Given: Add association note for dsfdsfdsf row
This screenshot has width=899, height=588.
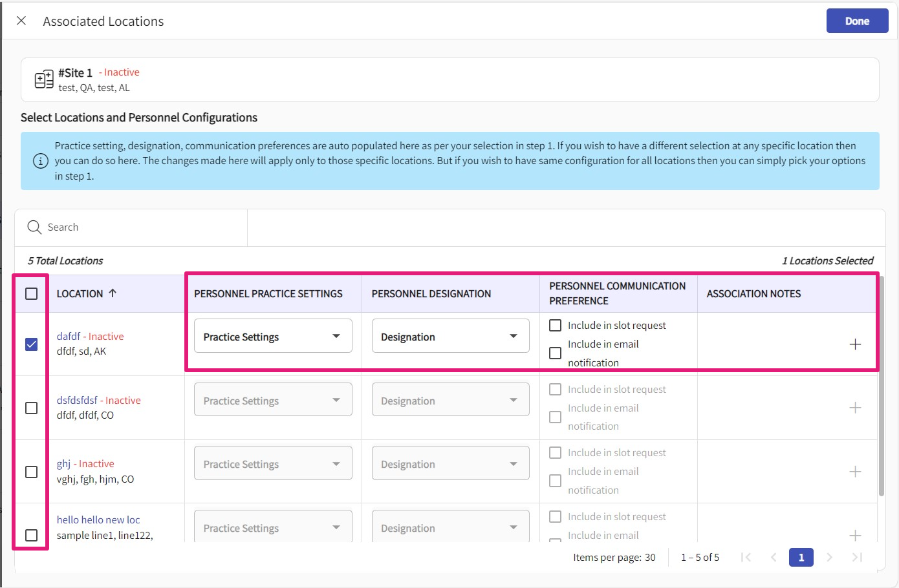Looking at the screenshot, I should coord(855,408).
